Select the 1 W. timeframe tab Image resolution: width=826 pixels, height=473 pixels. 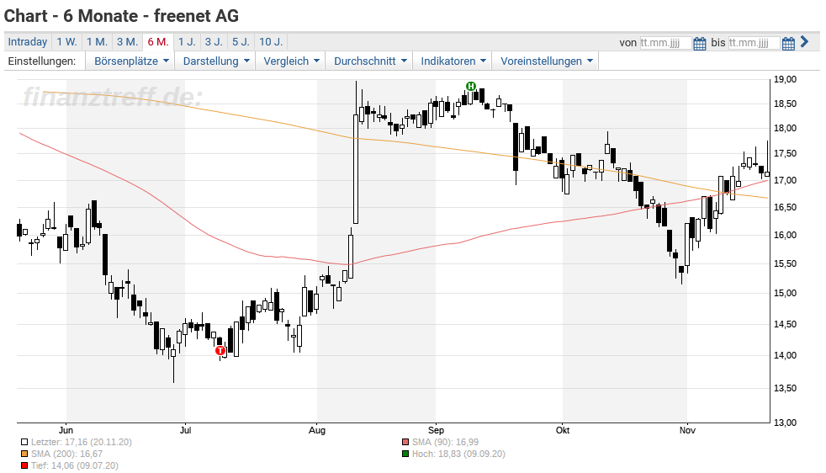point(67,41)
